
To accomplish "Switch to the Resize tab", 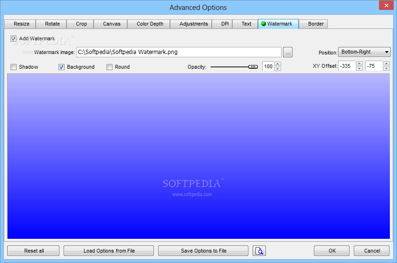I will tap(20, 24).
